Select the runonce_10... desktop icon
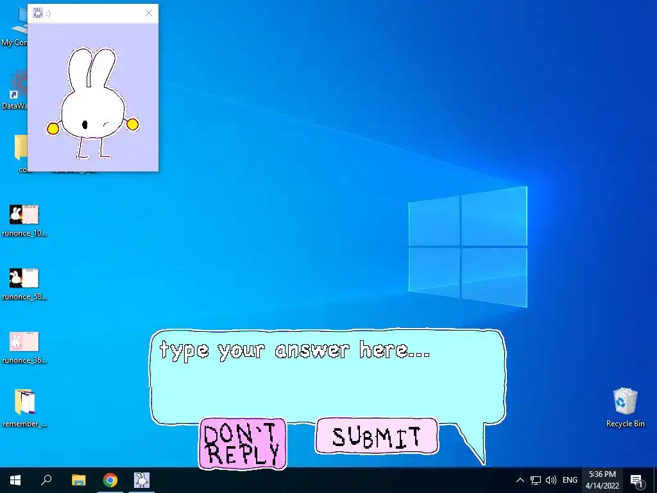The height and width of the screenshot is (493, 657). pos(24,221)
